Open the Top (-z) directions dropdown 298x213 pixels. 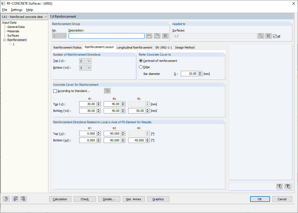85,61
